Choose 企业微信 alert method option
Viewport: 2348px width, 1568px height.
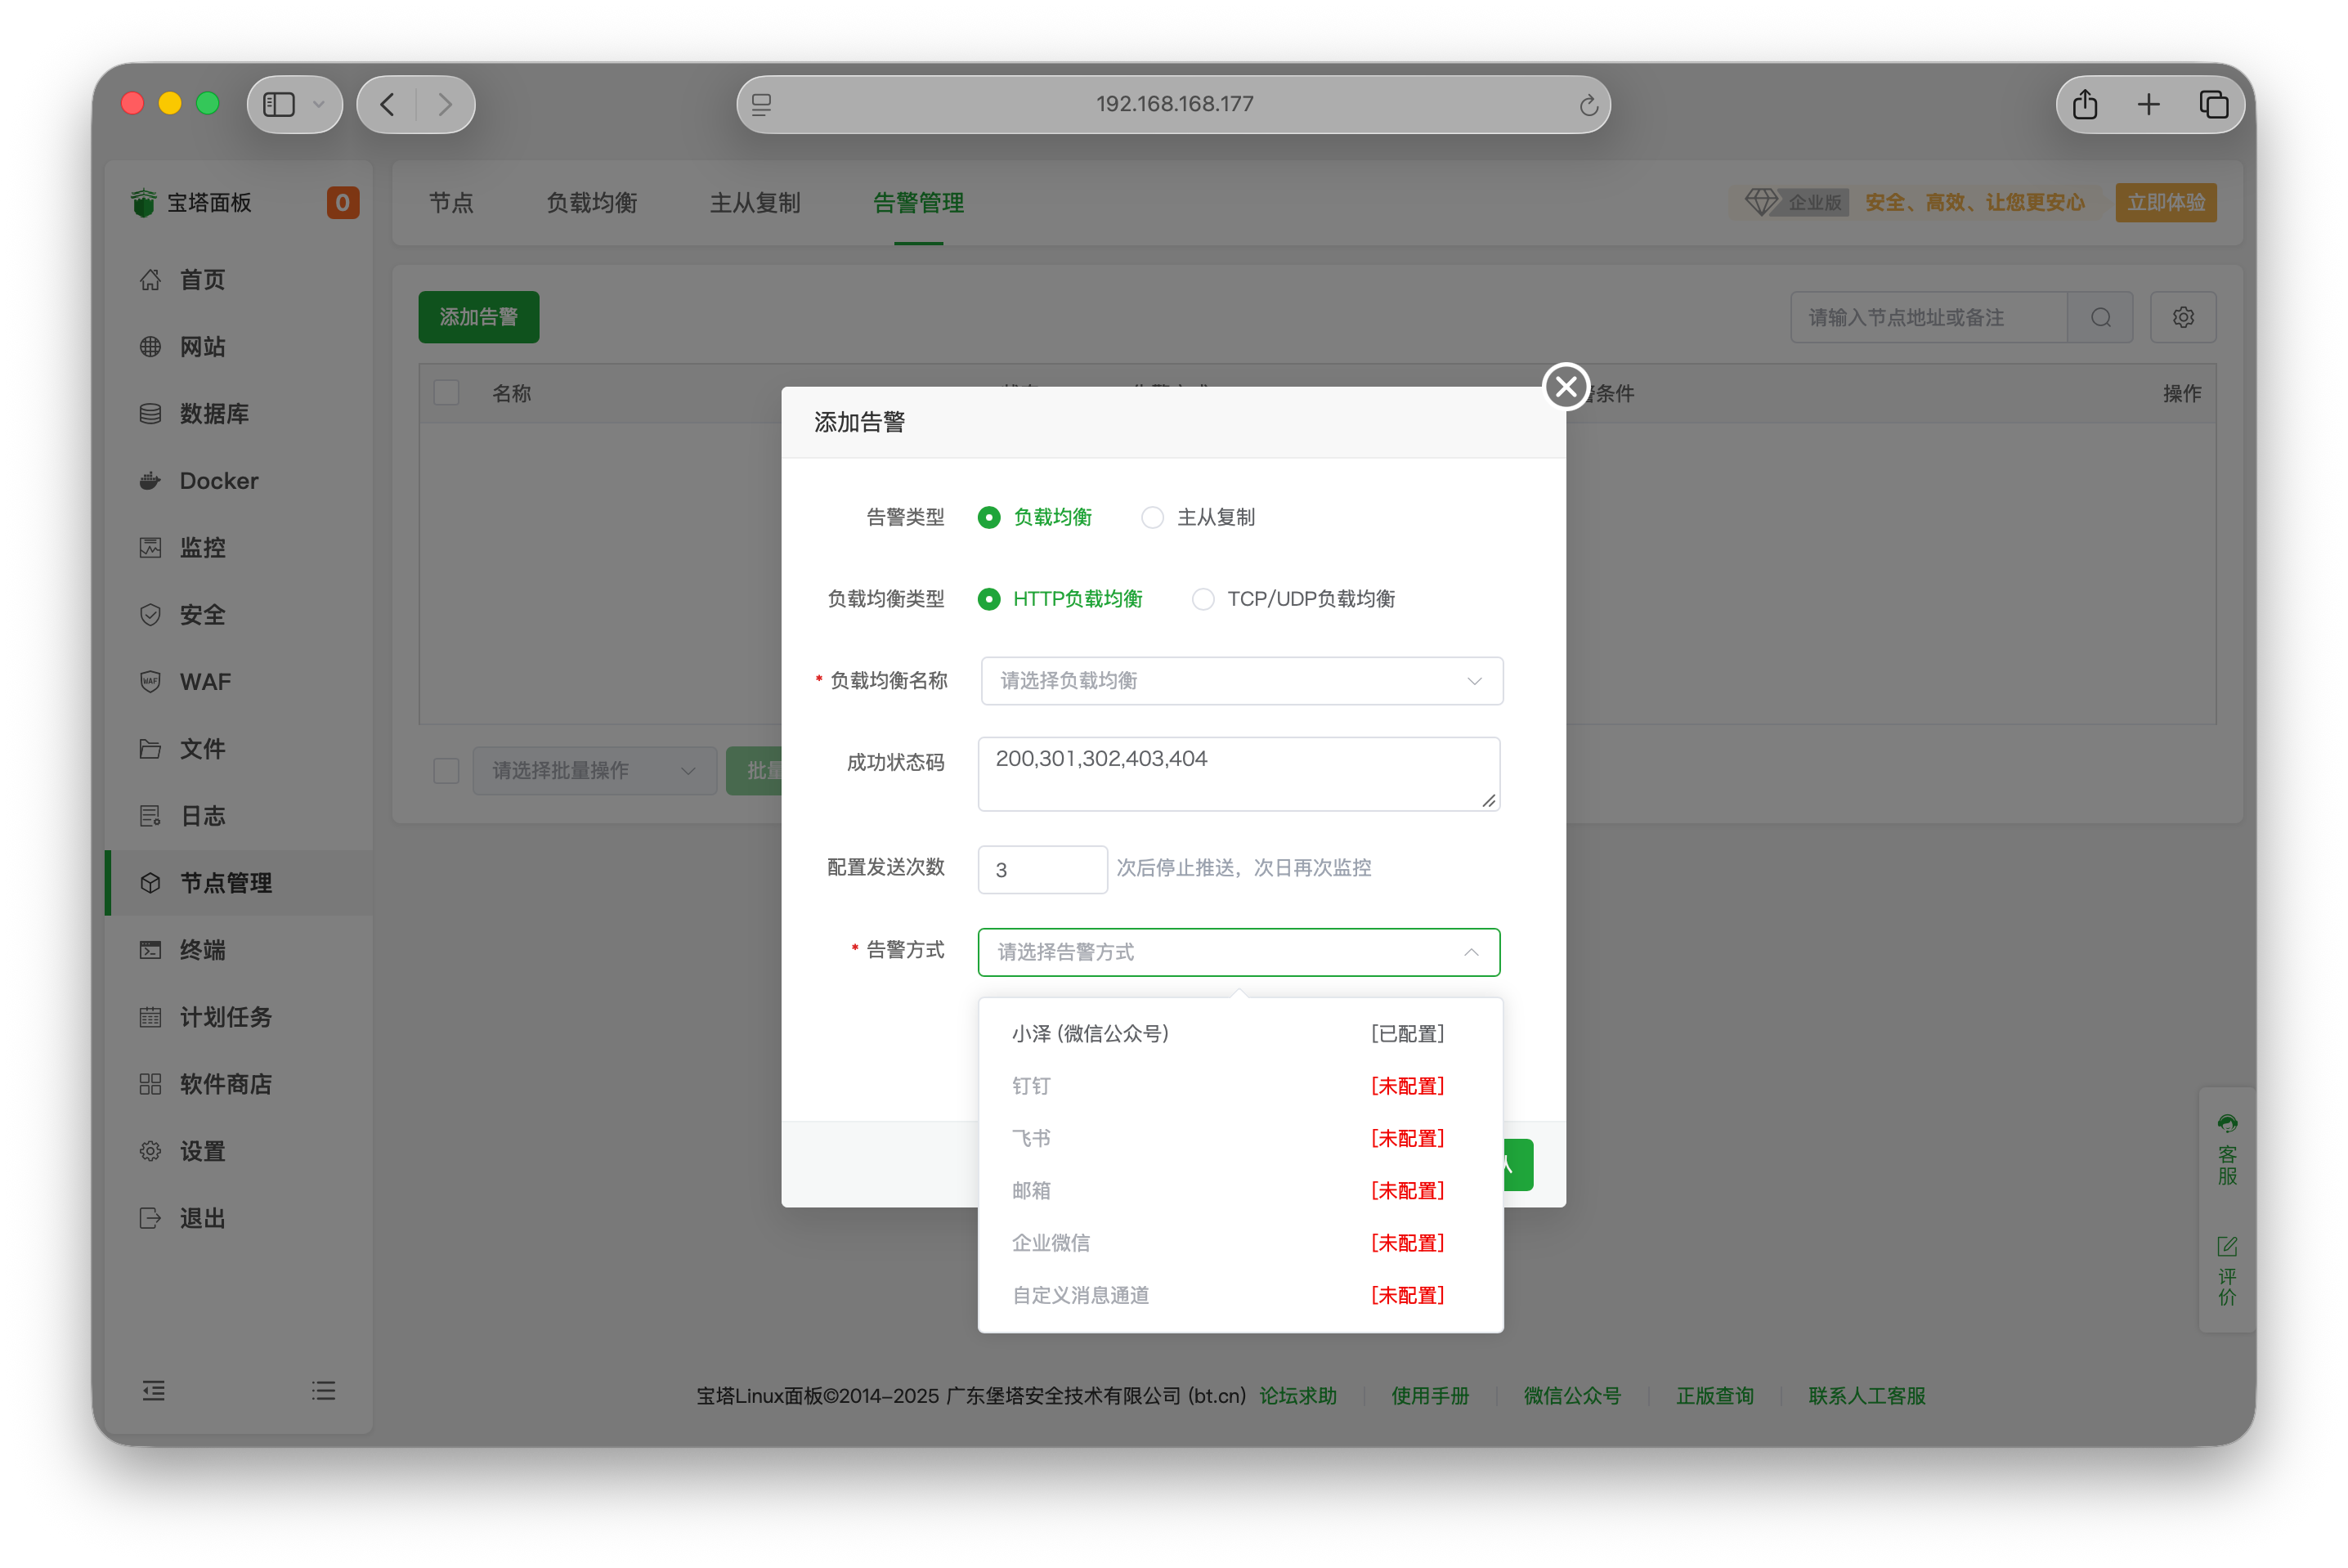click(1239, 1243)
